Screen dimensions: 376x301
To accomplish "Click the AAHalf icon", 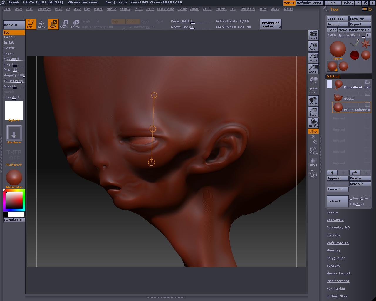I will pos(313,69).
